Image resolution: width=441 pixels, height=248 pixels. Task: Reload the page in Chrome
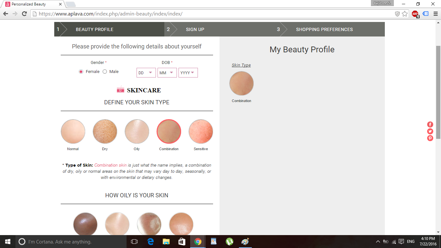24,14
